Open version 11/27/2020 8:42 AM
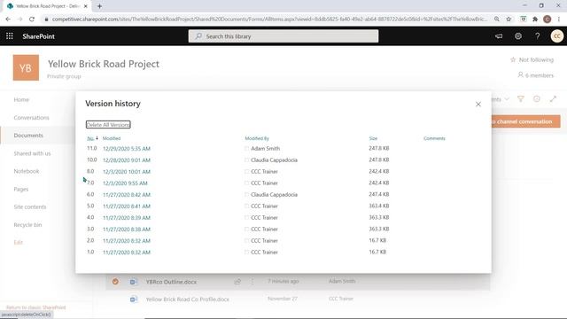The width and height of the screenshot is (567, 319). [127, 195]
